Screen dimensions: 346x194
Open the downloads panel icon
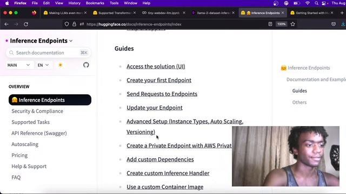point(343,24)
